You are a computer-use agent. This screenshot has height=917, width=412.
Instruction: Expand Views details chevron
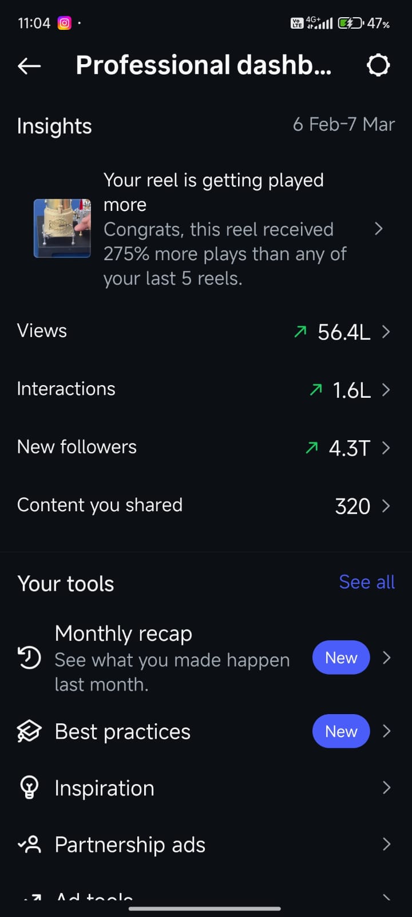386,331
